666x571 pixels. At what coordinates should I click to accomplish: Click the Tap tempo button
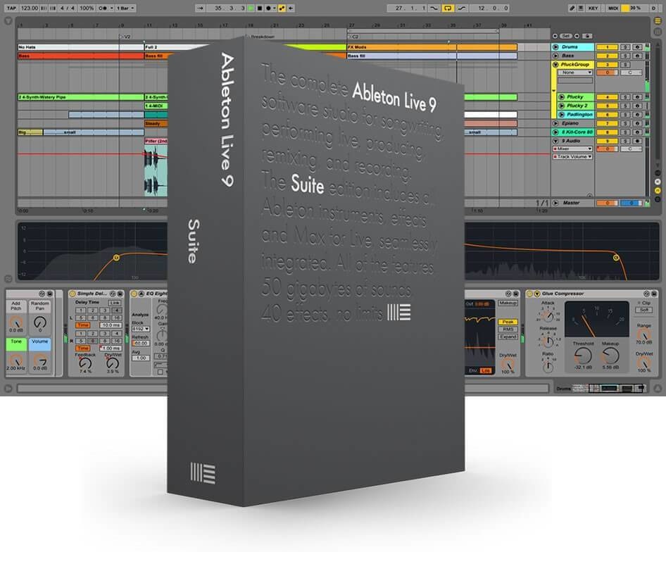(12, 8)
